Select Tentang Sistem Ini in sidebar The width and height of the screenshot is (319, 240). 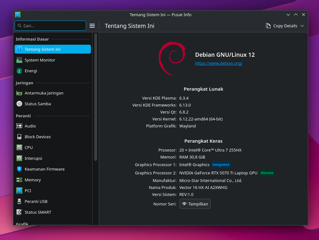tap(53, 49)
